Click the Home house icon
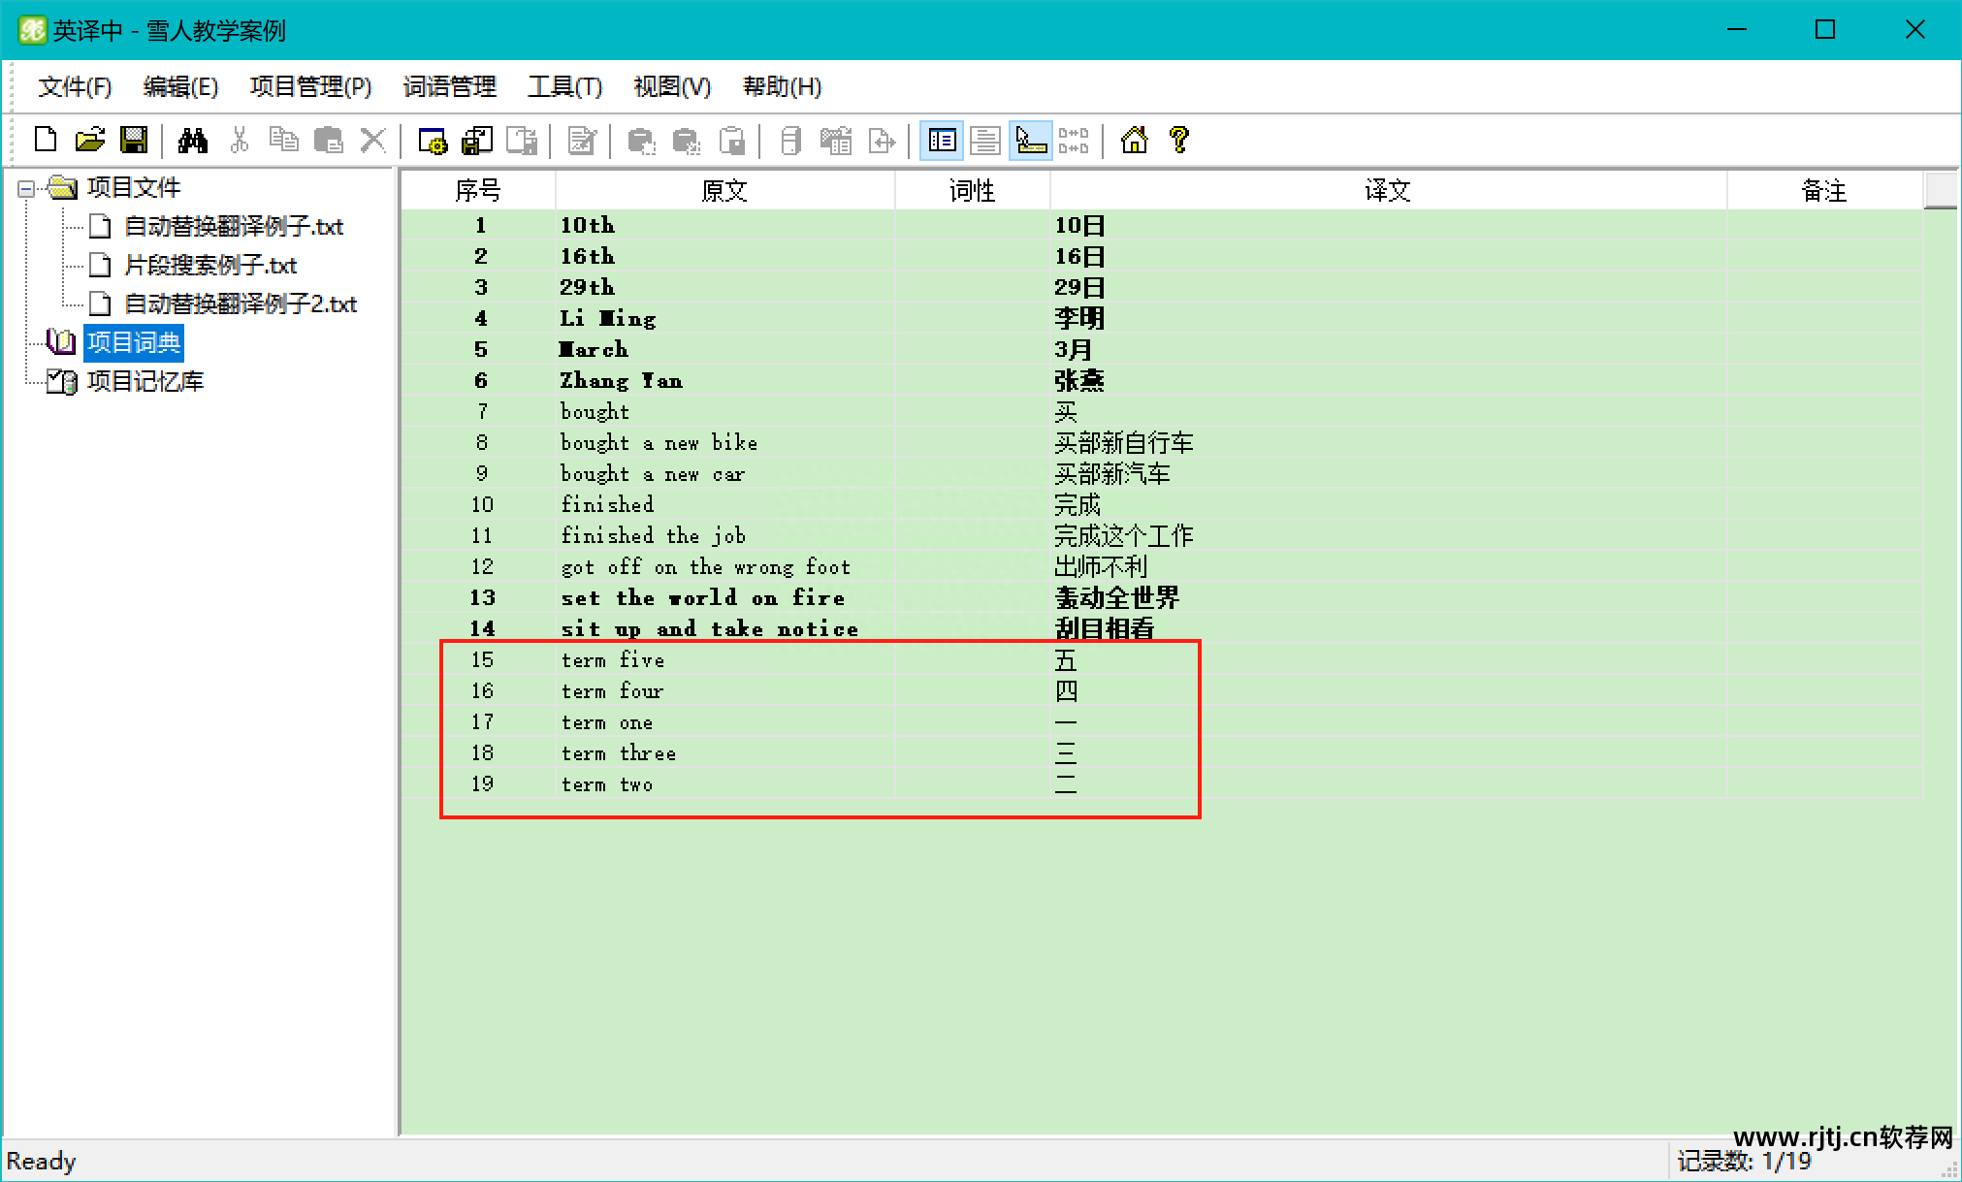Screen dimensions: 1962x1182 tap(1134, 141)
